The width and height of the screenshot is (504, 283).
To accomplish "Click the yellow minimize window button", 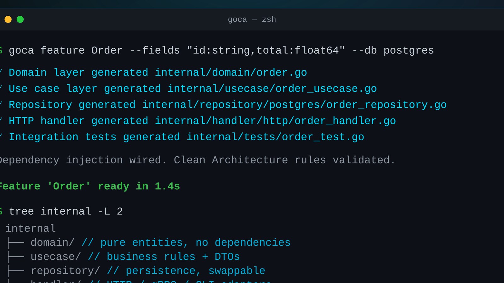I will (x=8, y=19).
